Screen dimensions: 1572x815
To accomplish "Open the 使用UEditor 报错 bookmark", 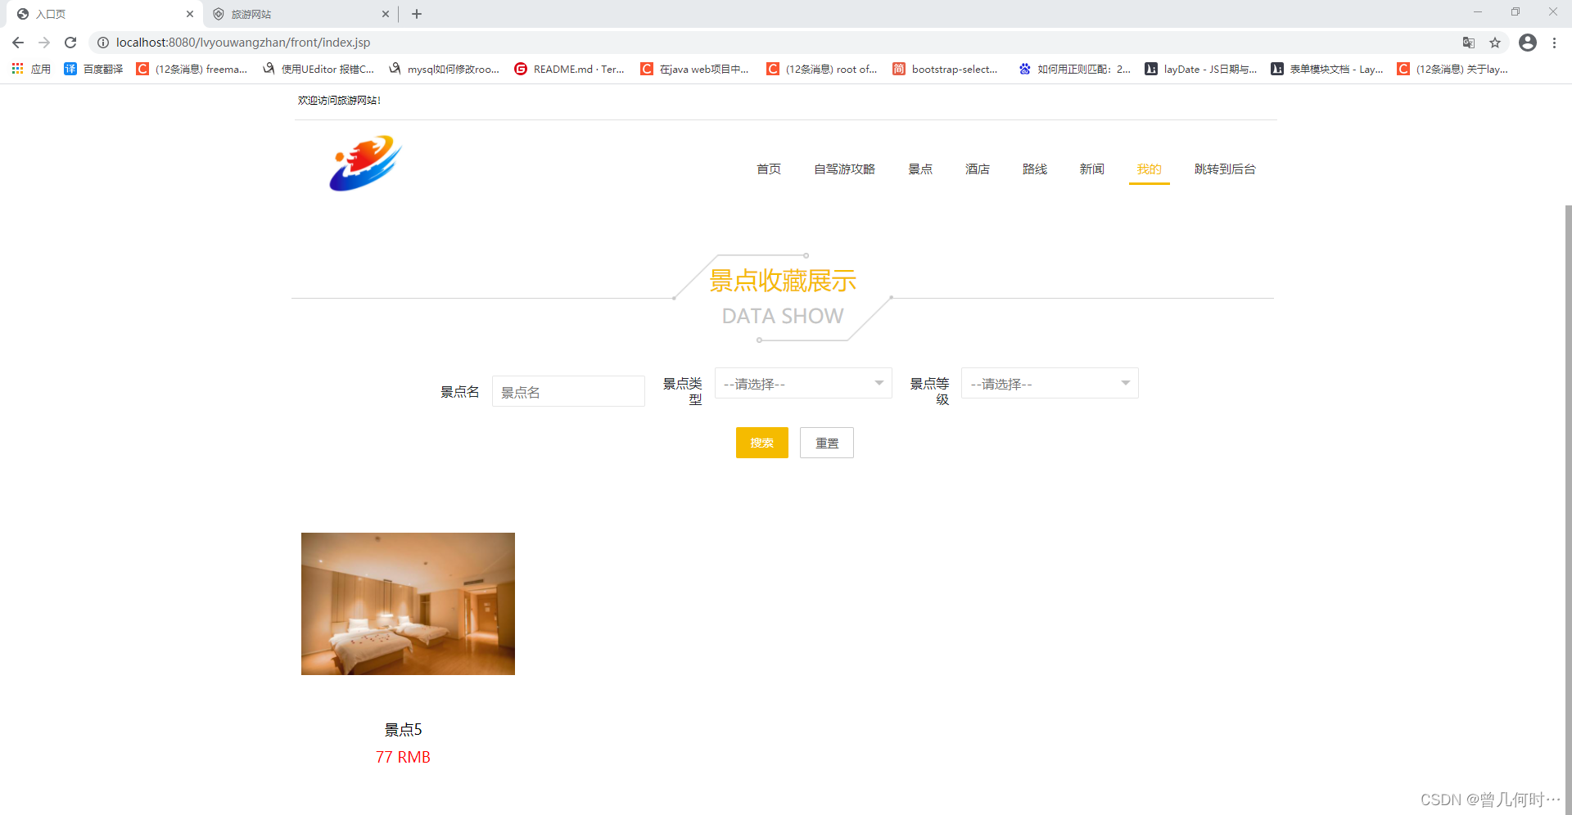I will tap(318, 69).
